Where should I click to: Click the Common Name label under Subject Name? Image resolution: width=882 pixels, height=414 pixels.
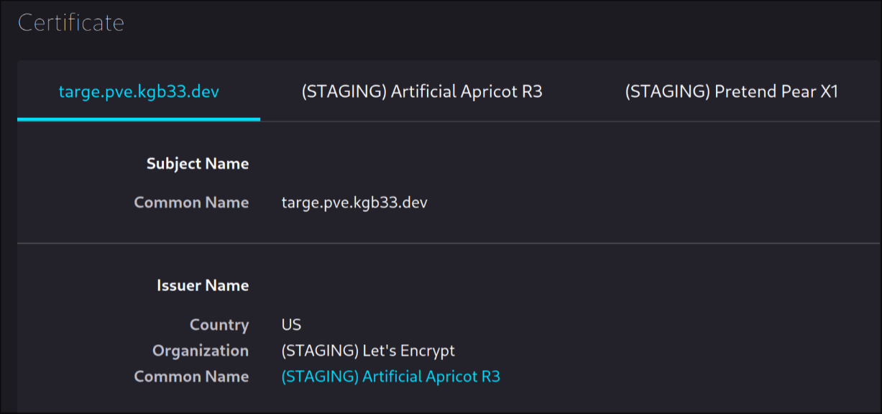point(191,202)
